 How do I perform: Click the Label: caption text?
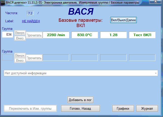10,21
